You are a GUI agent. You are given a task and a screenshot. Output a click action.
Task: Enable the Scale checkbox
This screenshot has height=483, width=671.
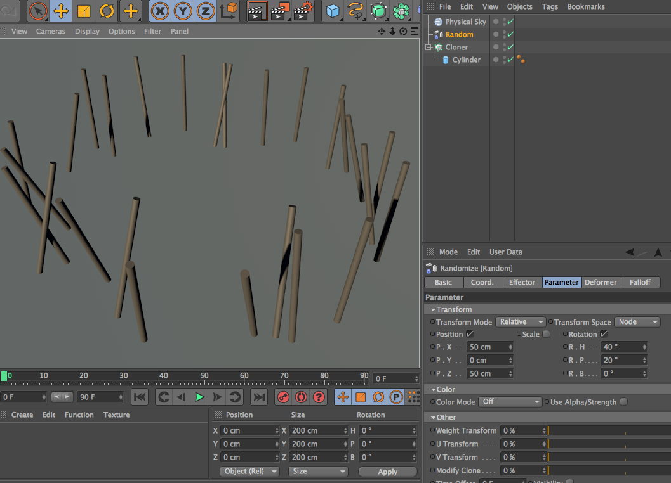tap(546, 334)
